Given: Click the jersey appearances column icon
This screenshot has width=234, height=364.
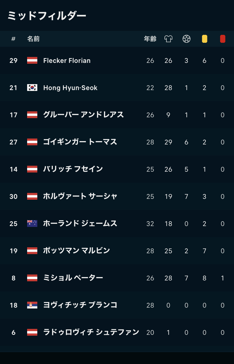Looking at the screenshot, I should pos(168,39).
